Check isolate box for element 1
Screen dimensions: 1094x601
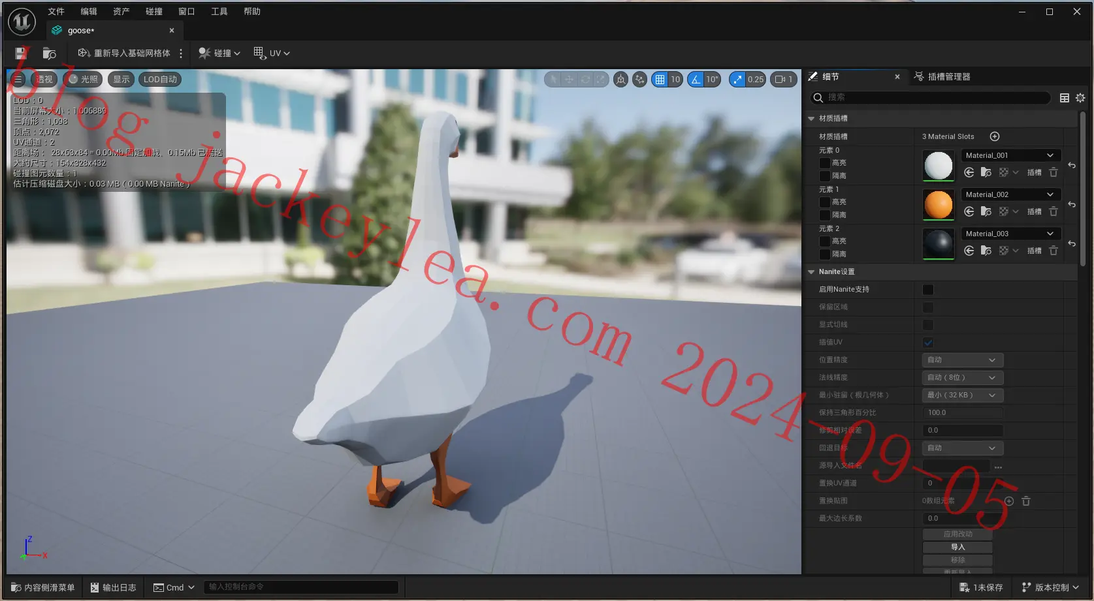[825, 215]
